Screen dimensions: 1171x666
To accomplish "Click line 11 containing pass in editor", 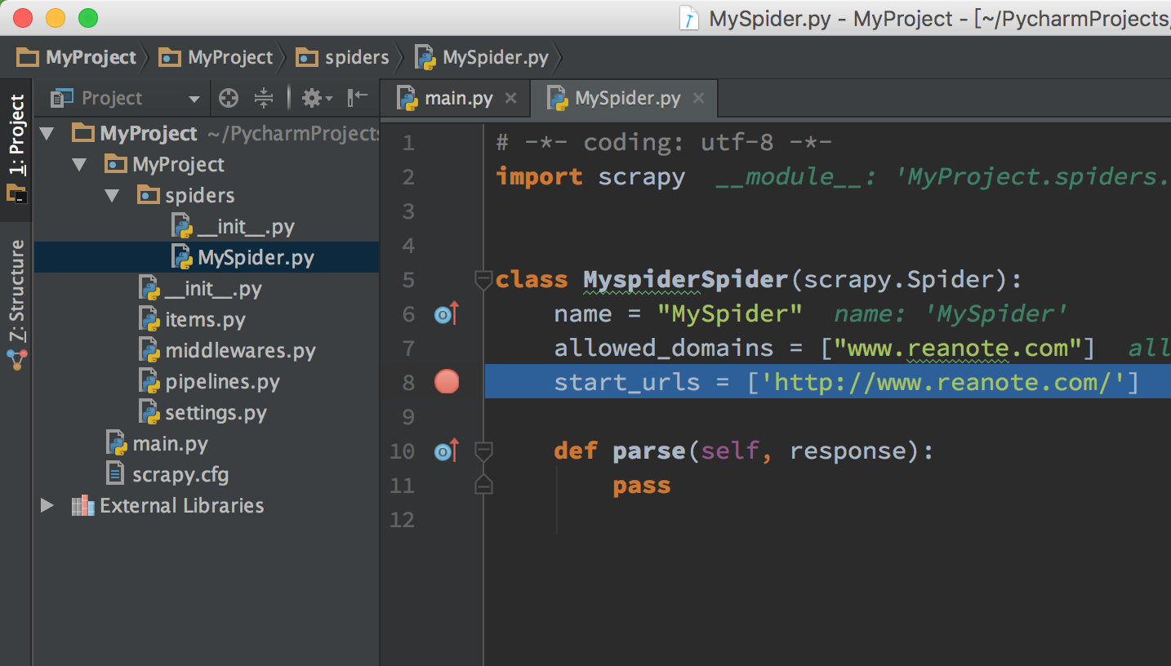I will 828,486.
